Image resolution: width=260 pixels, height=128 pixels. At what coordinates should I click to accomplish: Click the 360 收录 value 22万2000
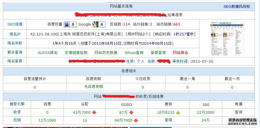click(x=205, y=112)
